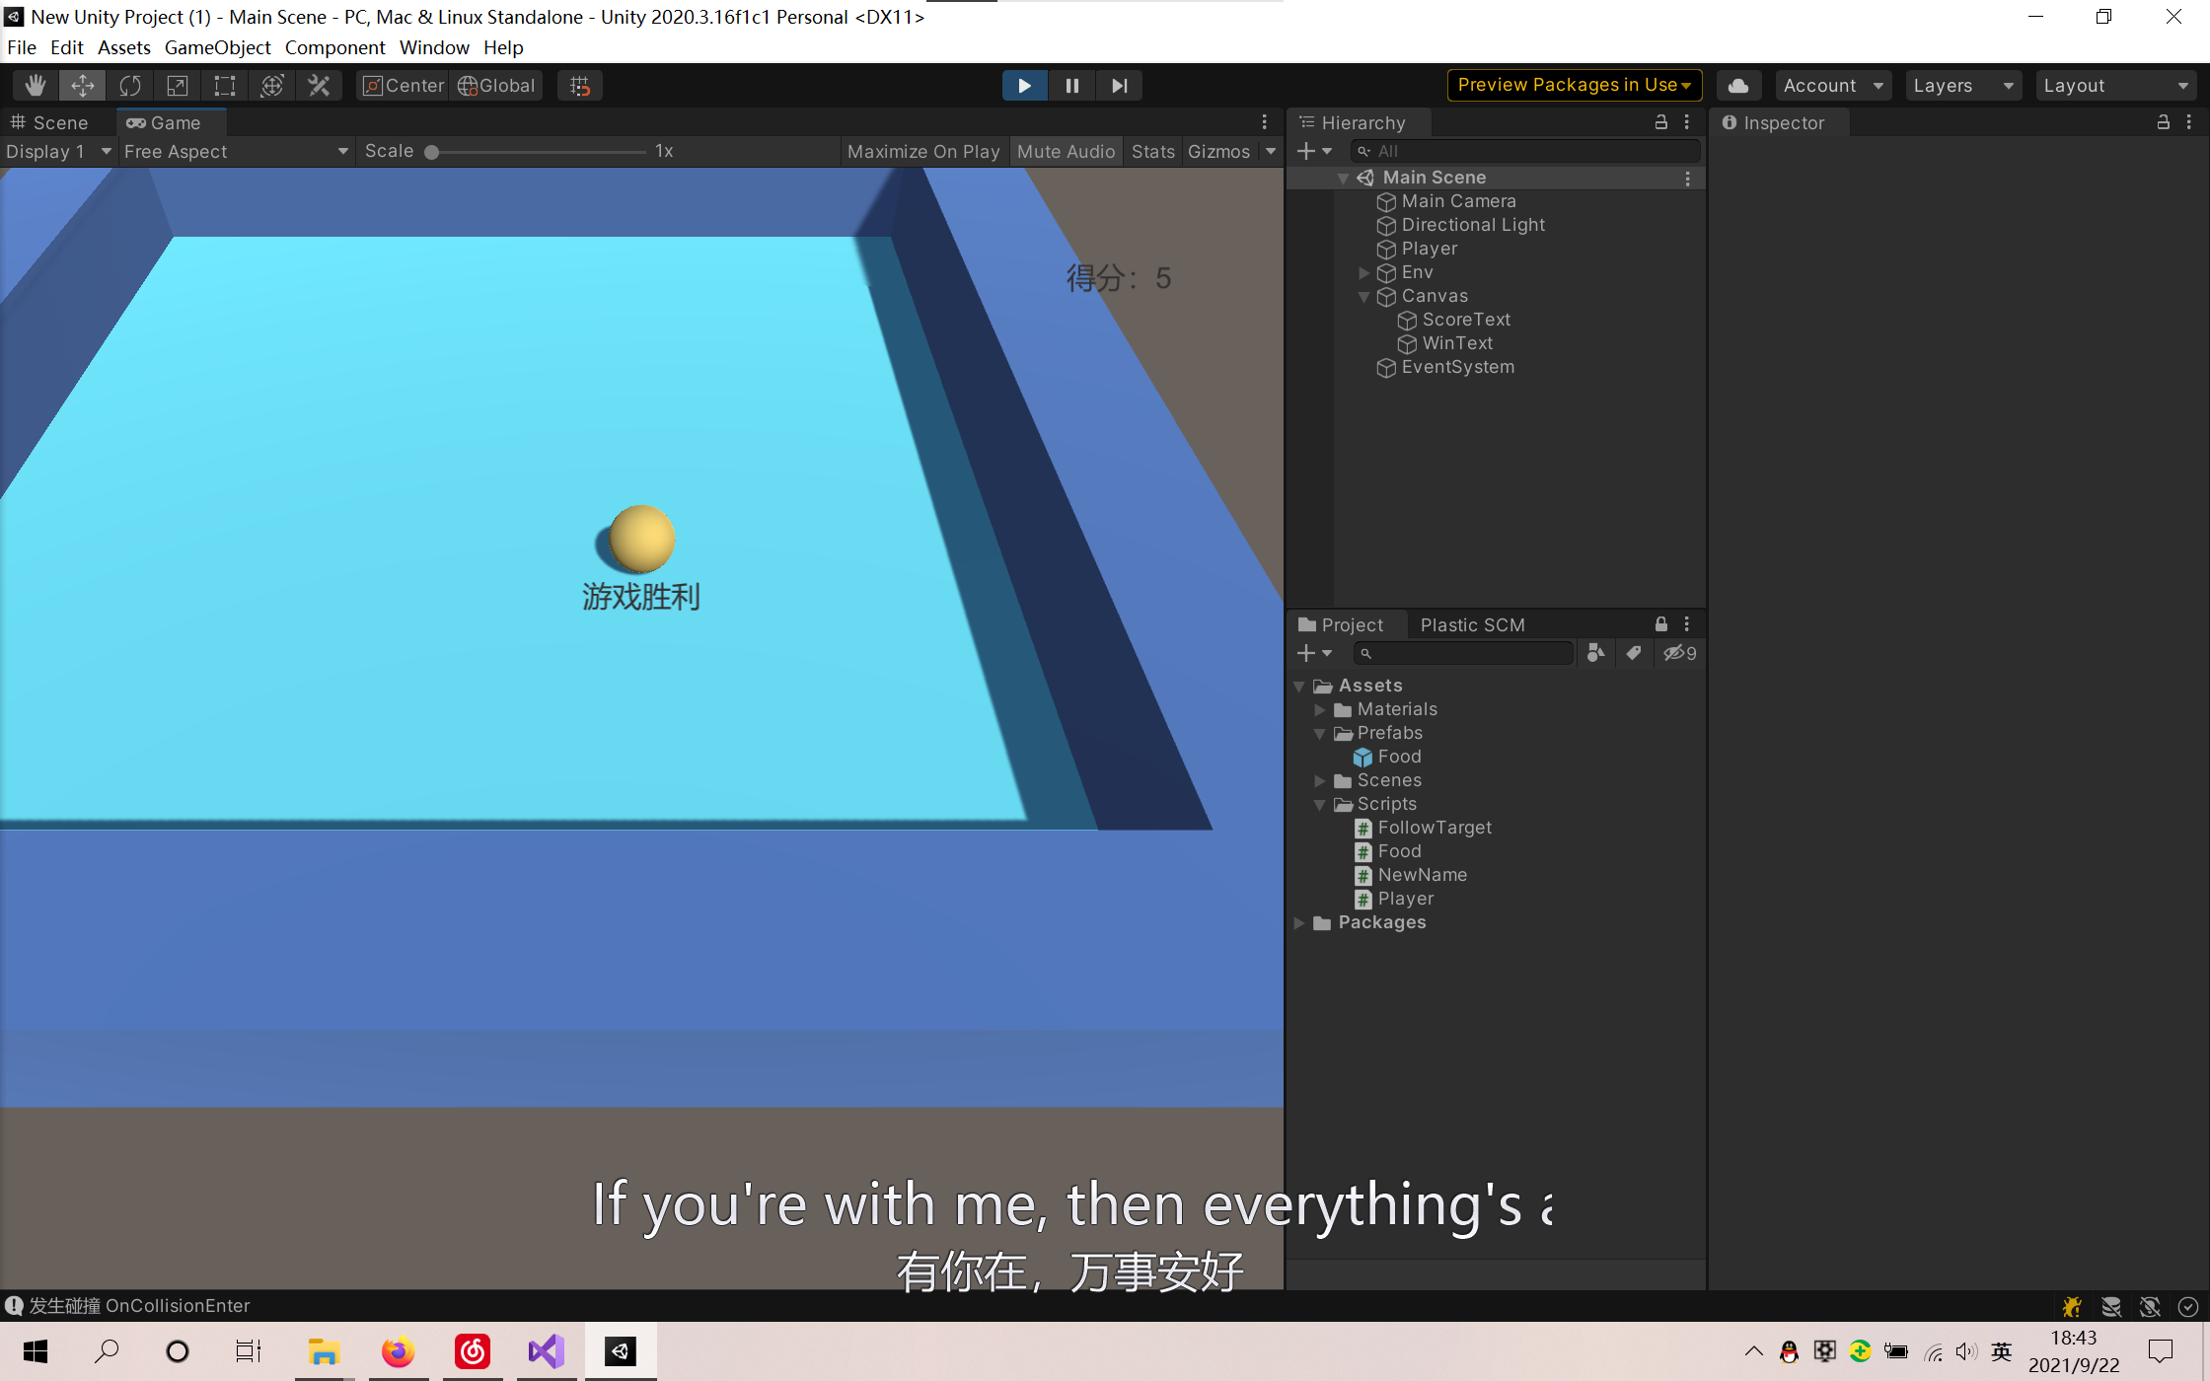Screen dimensions: 2210x1381
Task: Open Free Aspect dropdown
Action: pyautogui.click(x=235, y=151)
